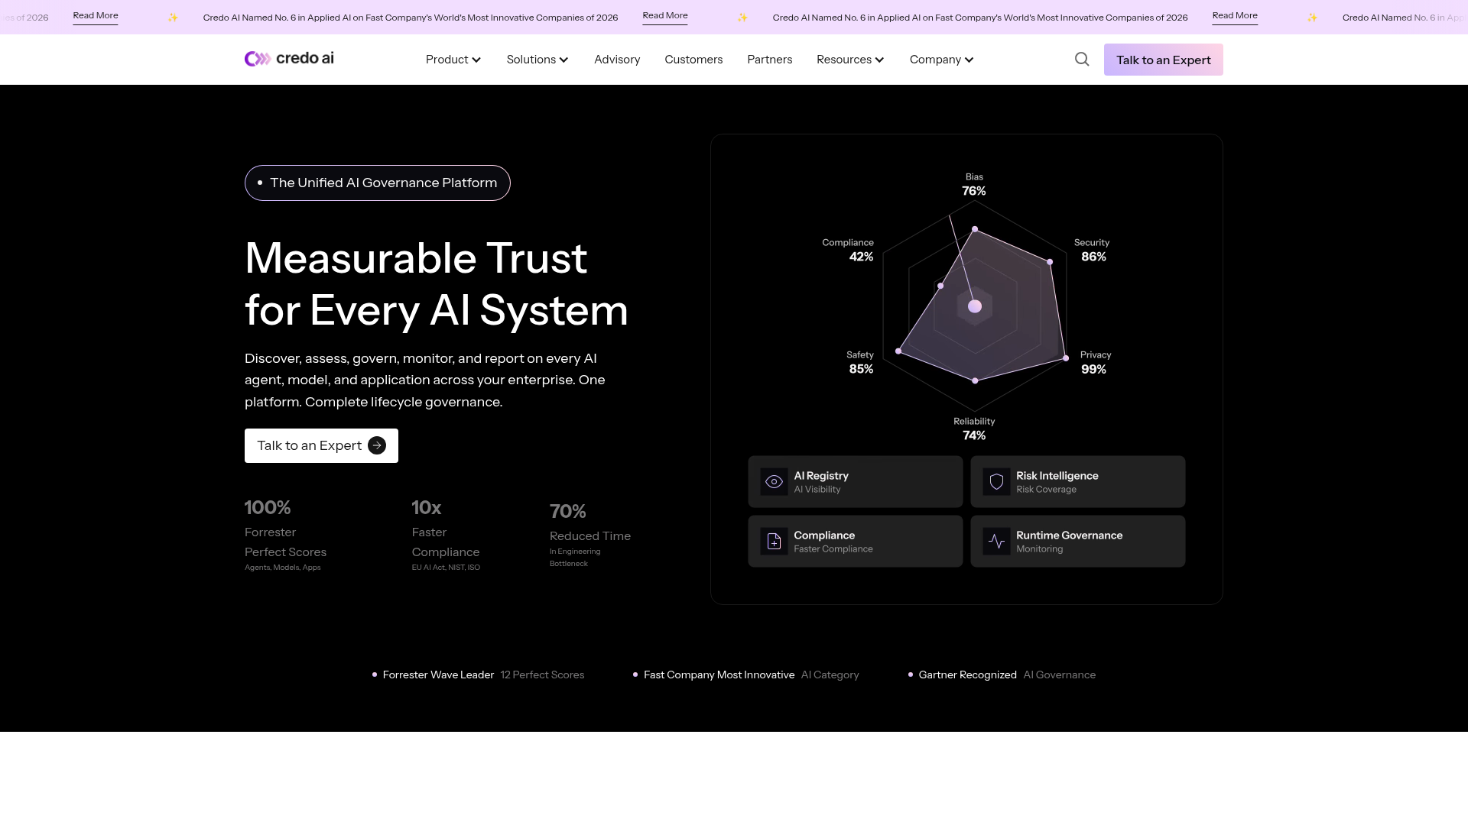Expand the Solutions dropdown menu
This screenshot has height=825, width=1468.
pos(538,60)
